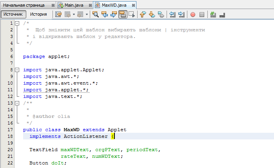Switch to the Main.java tab

tap(74, 5)
